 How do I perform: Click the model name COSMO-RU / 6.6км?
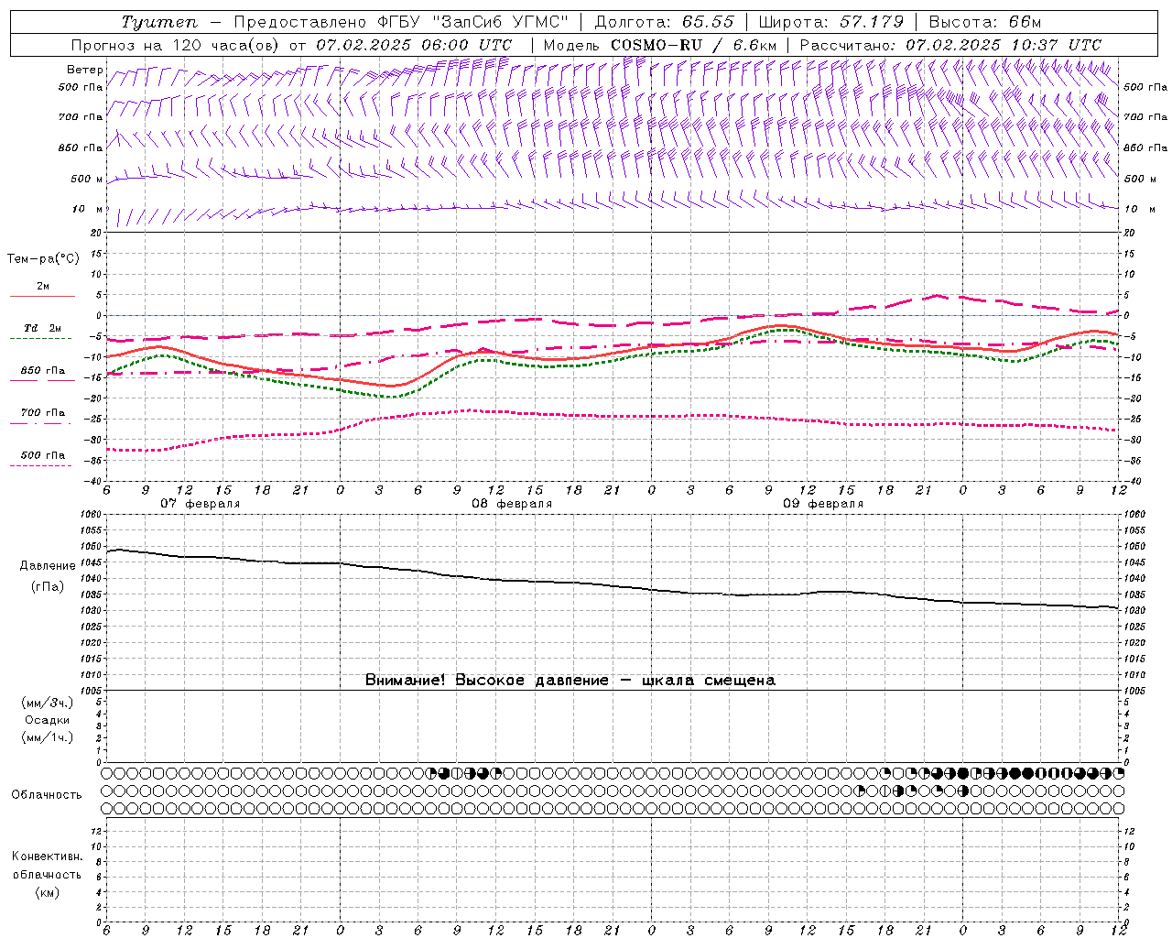[693, 45]
